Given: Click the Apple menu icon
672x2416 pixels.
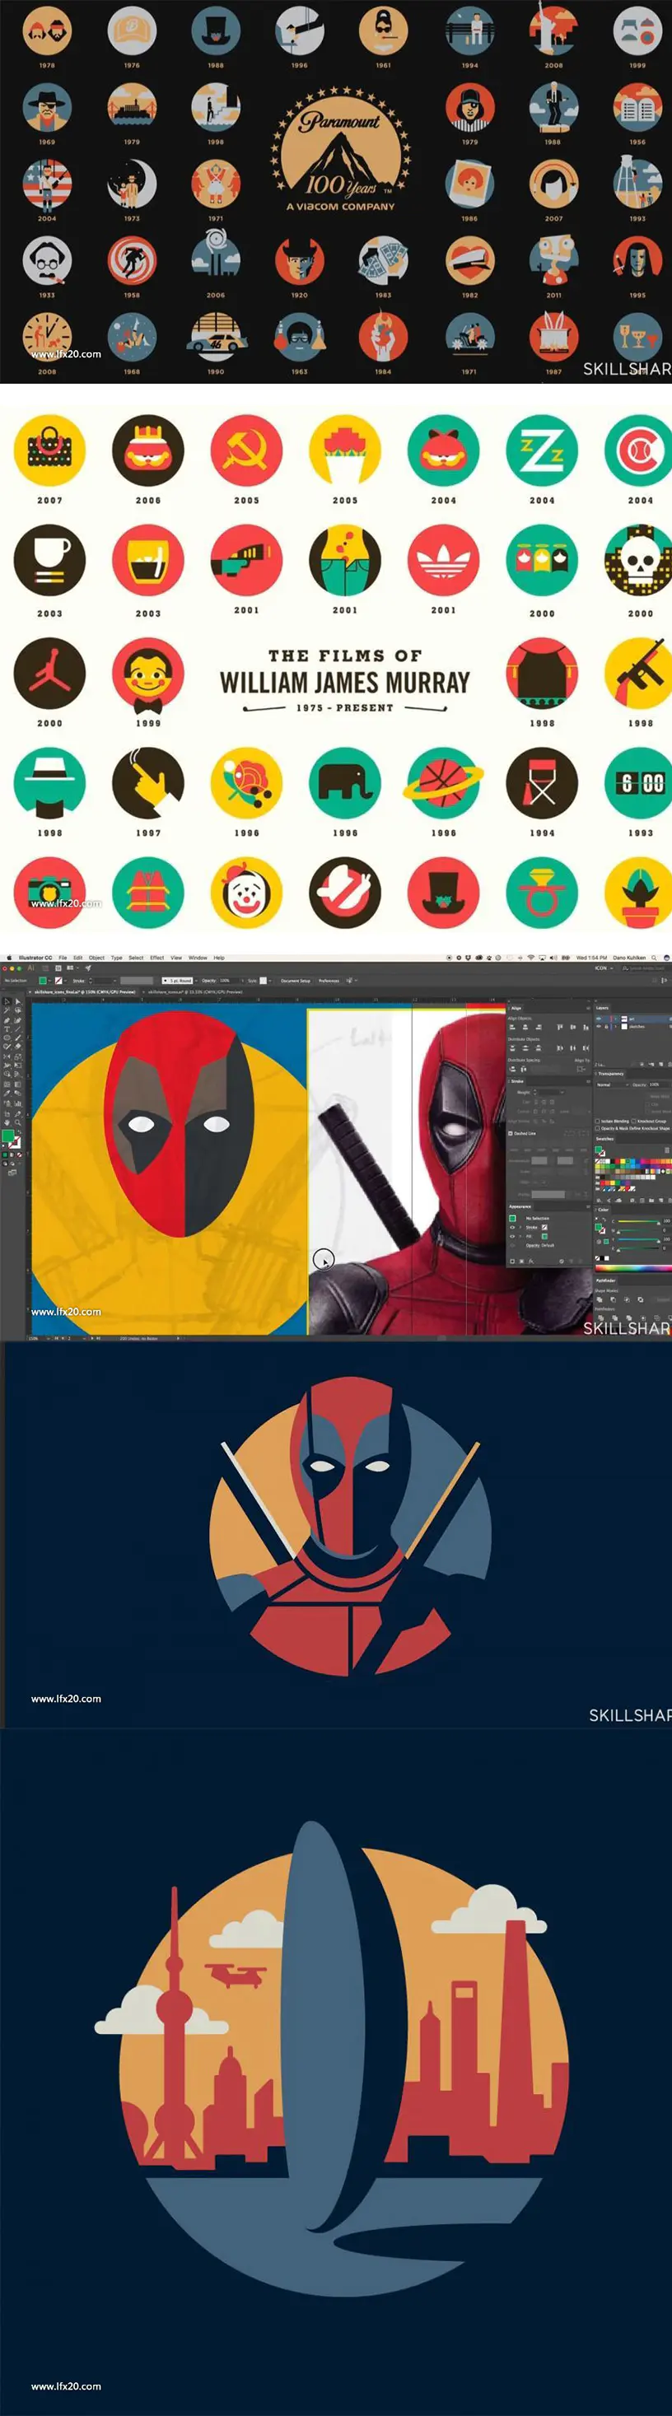Looking at the screenshot, I should pos(8,958).
